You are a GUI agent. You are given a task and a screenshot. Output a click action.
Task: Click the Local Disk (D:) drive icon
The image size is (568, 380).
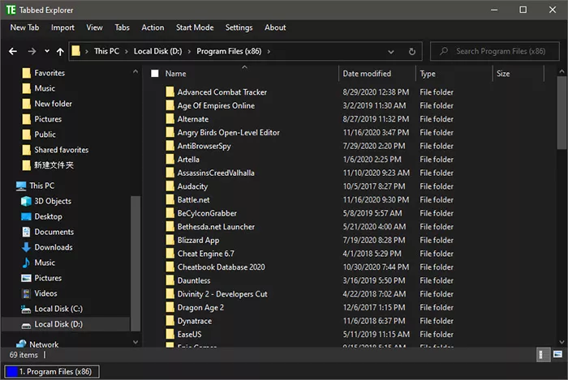26,326
